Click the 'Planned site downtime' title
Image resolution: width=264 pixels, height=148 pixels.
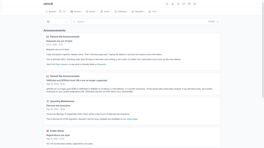pos(58,106)
